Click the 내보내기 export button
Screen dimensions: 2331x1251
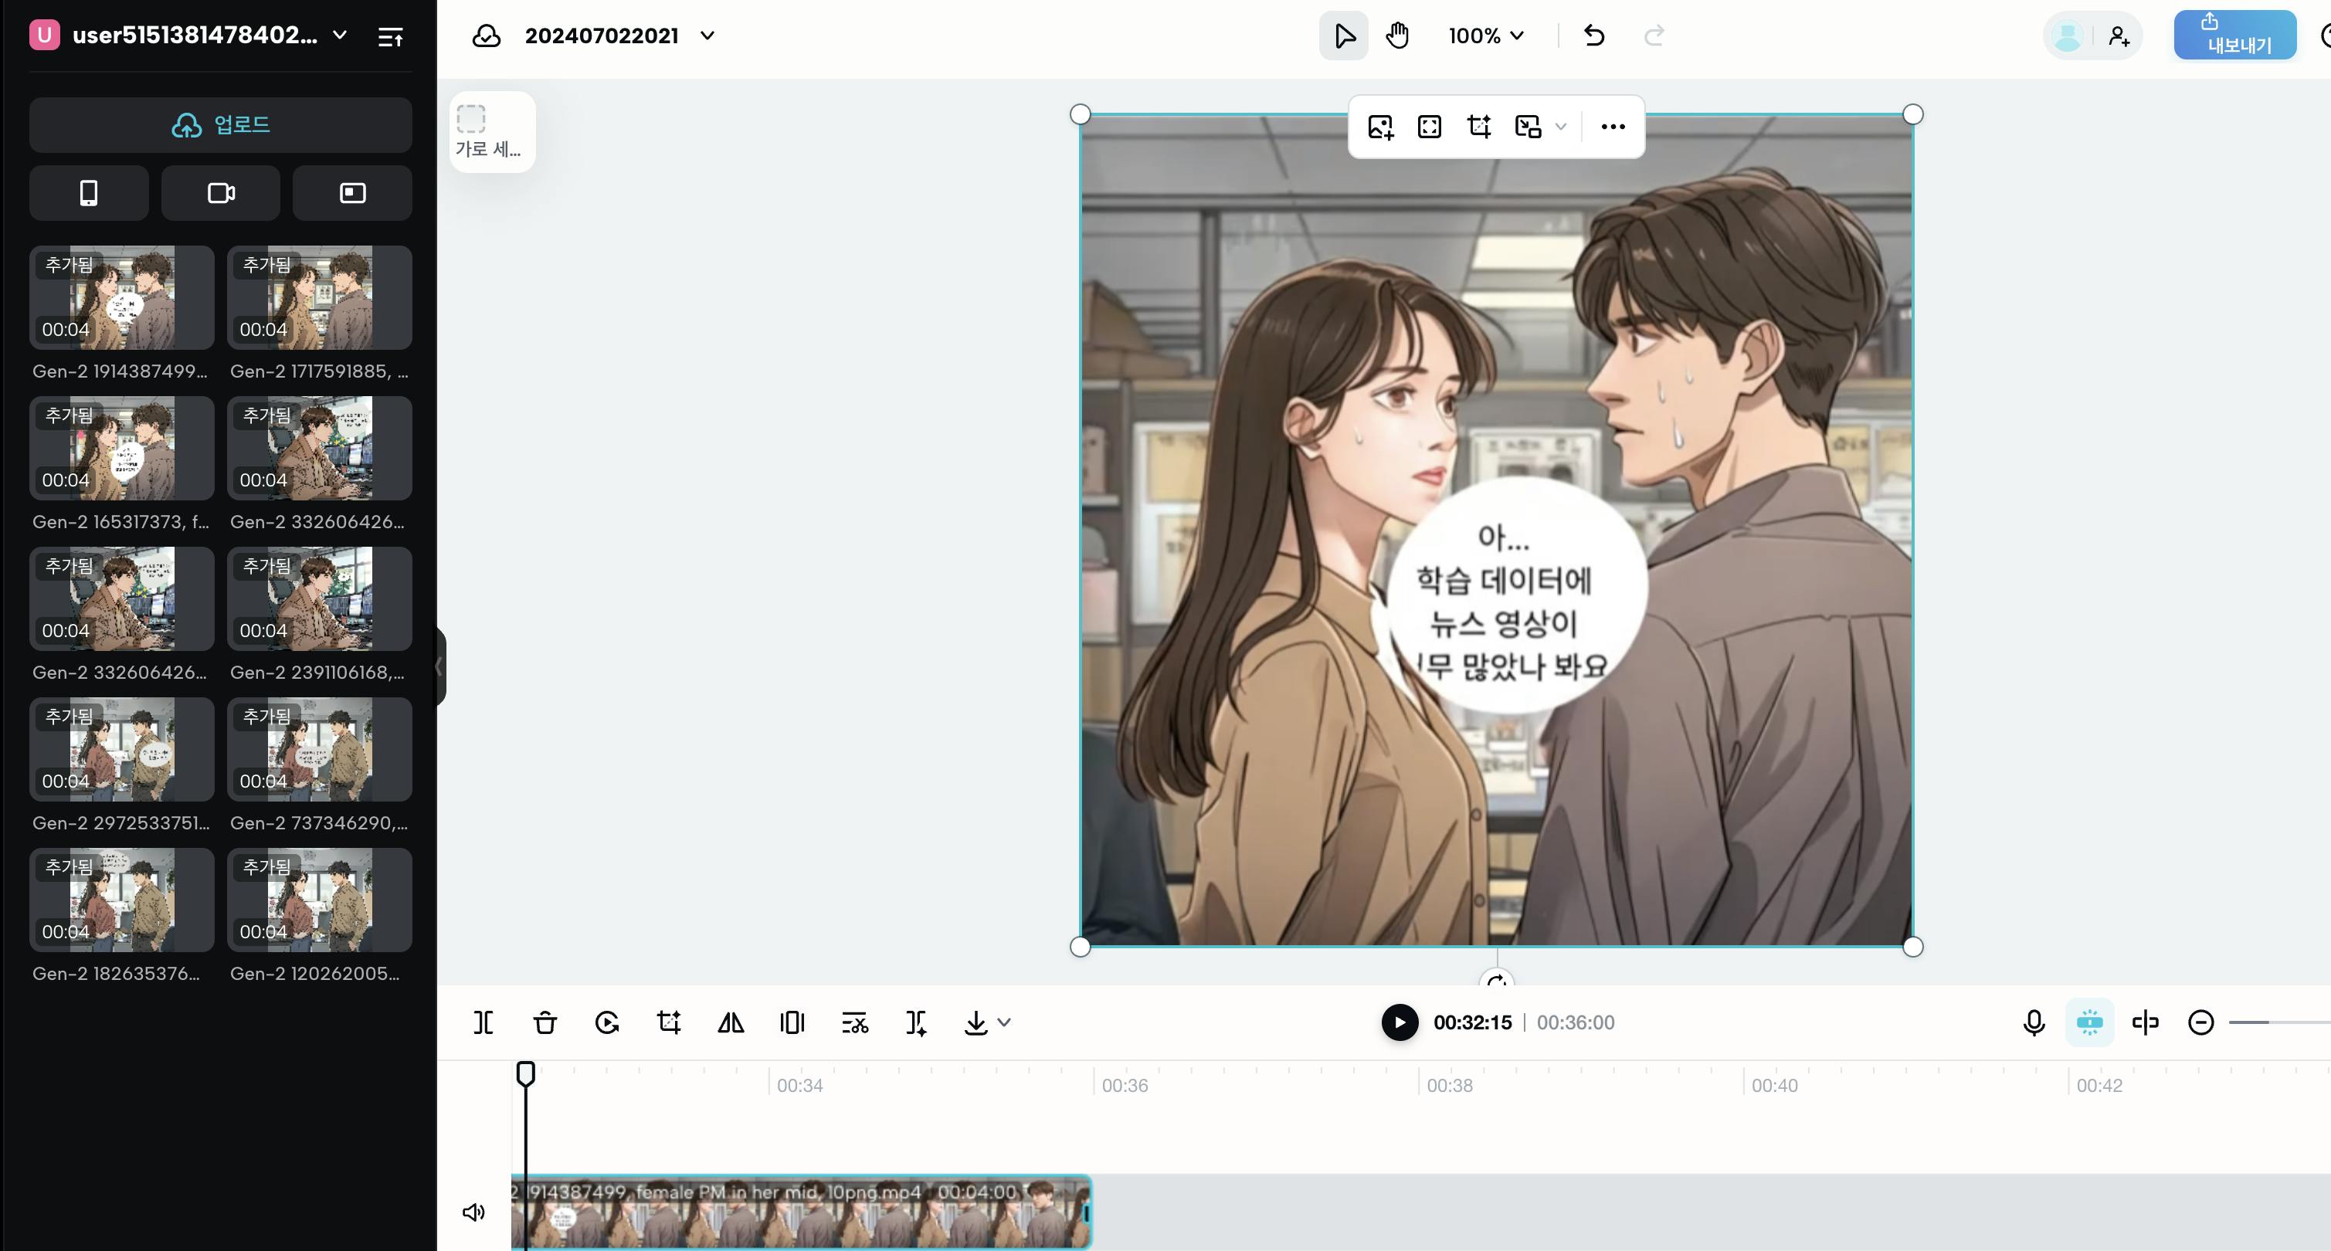tap(2234, 36)
